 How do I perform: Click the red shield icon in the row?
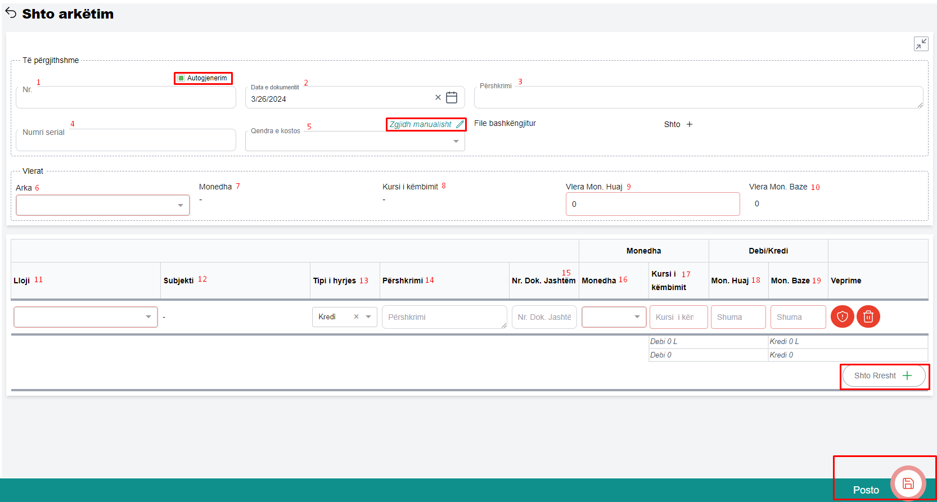coord(842,317)
